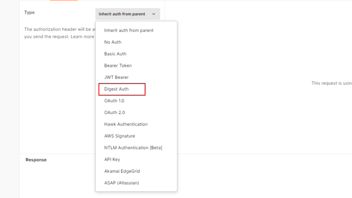Select NTLM Authentication [Beta] option
Image resolution: width=352 pixels, height=198 pixels.
tap(133, 148)
